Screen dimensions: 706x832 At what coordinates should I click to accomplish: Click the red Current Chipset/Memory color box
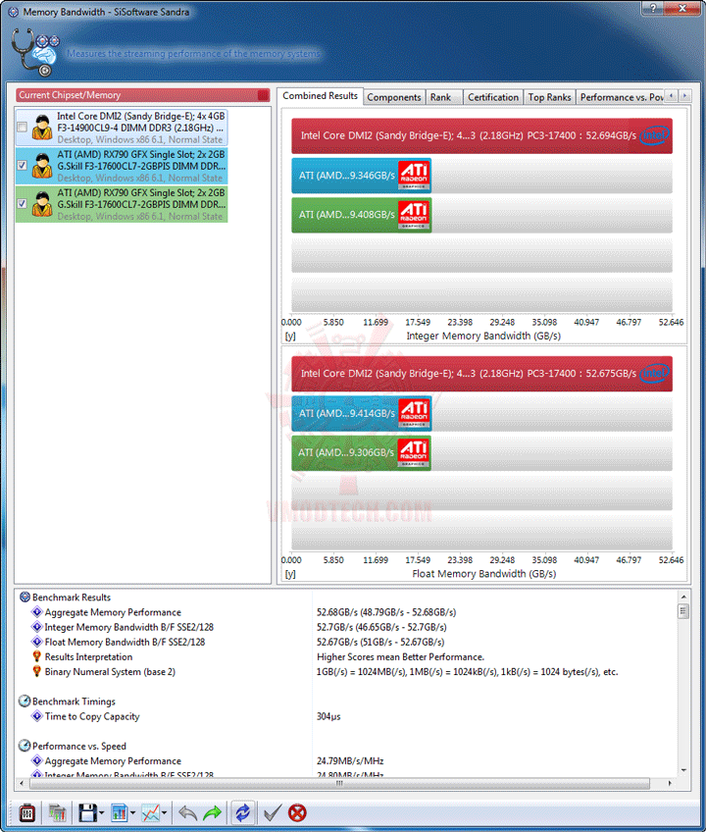[x=263, y=95]
